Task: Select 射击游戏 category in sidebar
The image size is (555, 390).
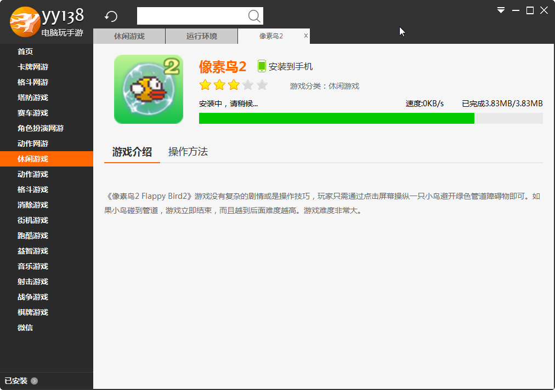Action: point(33,282)
